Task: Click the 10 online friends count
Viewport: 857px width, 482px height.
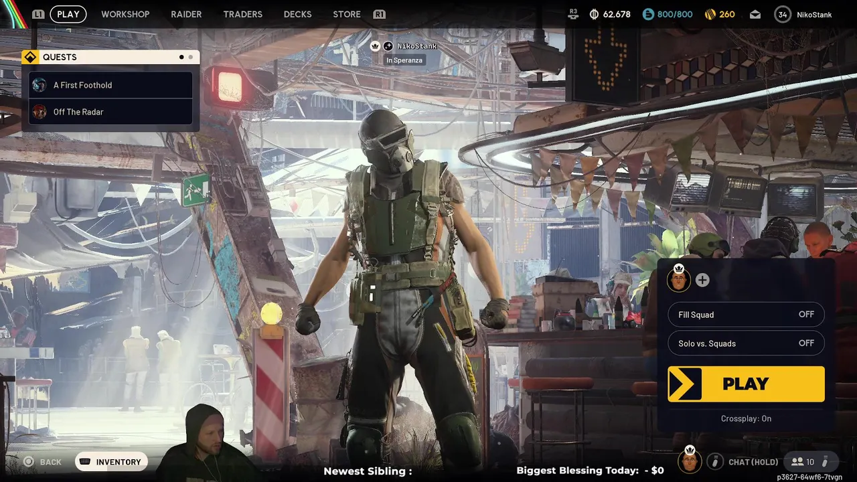Action: 810,462
